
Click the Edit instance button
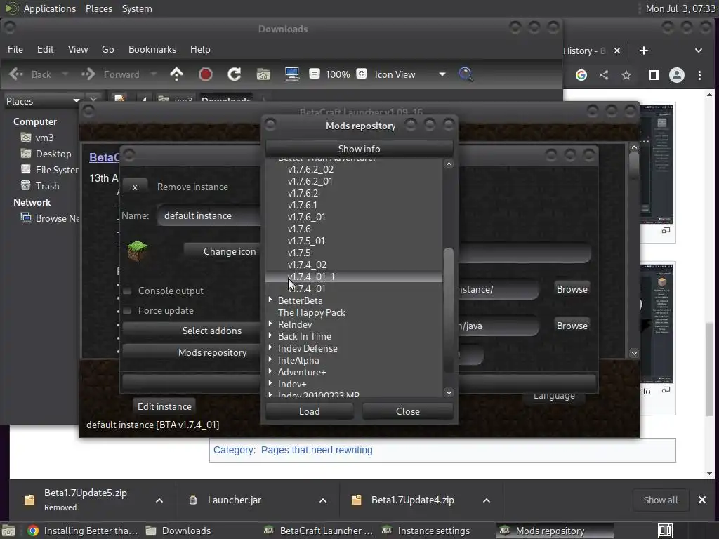(164, 406)
